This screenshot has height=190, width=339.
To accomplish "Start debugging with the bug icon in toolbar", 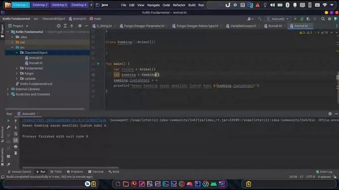I will pyautogui.click(x=302, y=19).
